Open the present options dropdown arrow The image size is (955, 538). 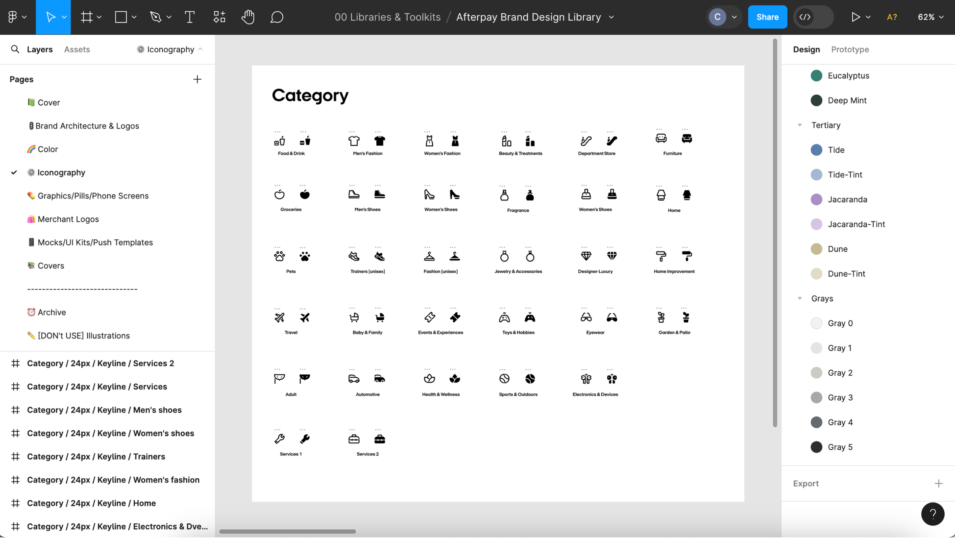pos(868,17)
